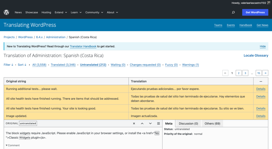Expand the Sort options
This screenshot has width=272, height=149.
coord(22,65)
